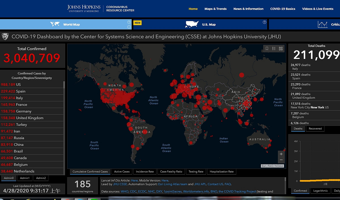Open the basemap gallery grid icon

click(x=281, y=49)
